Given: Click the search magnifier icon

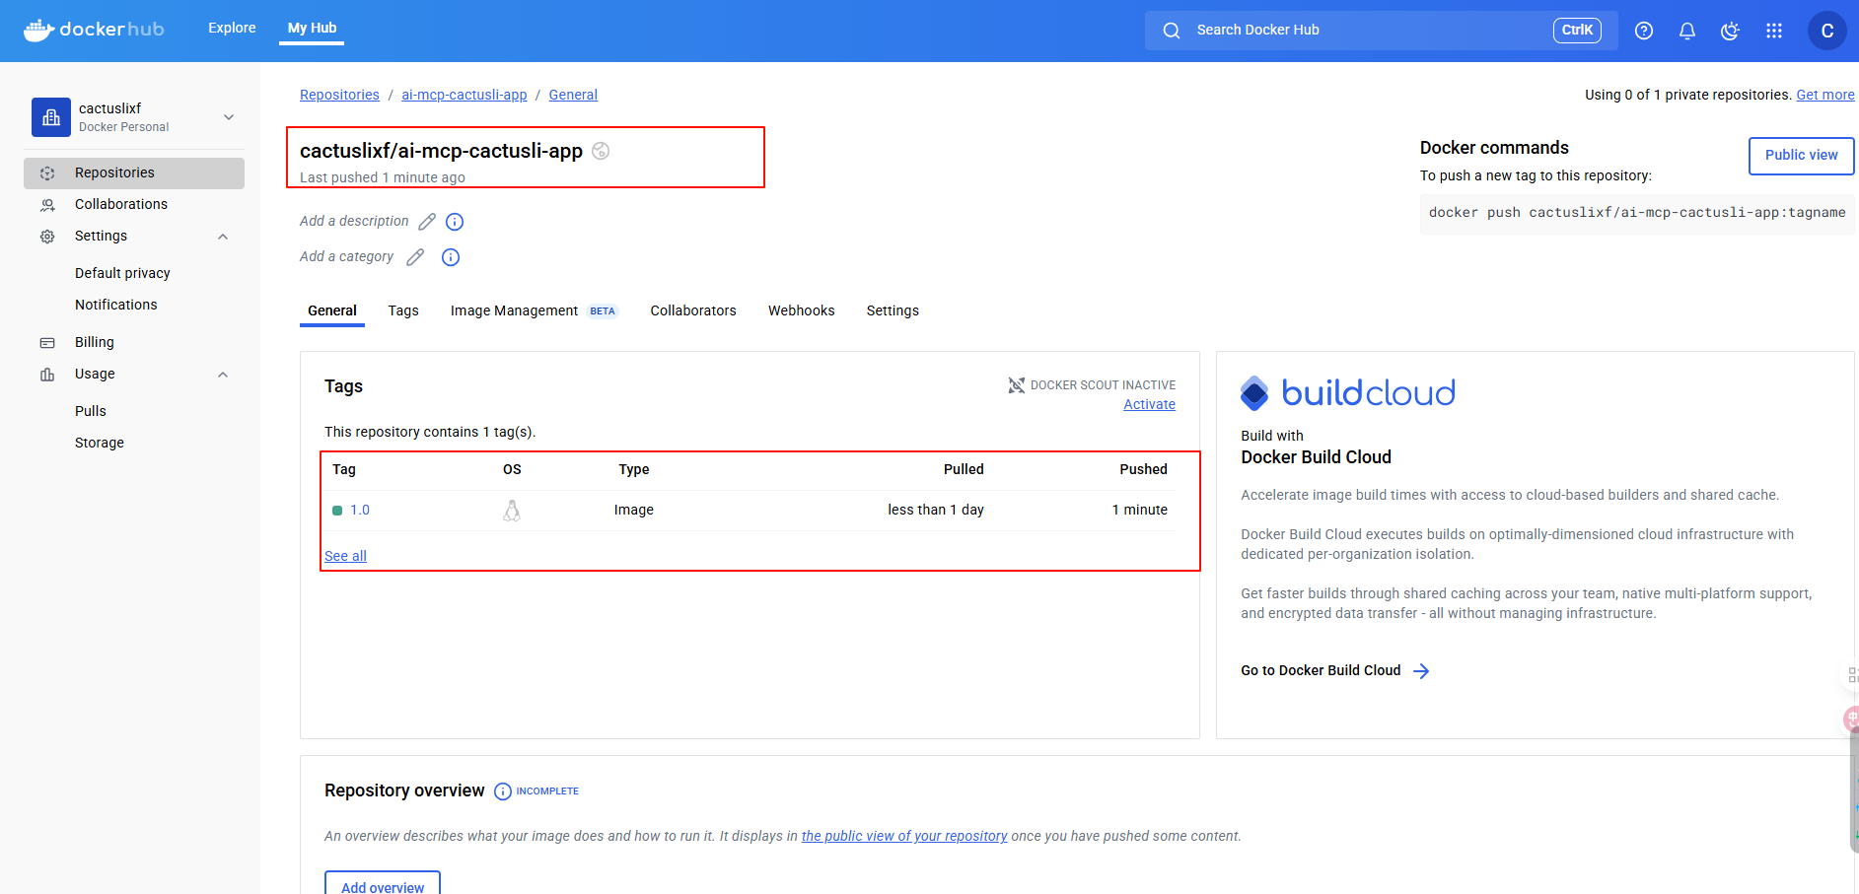Looking at the screenshot, I should coord(1172,31).
